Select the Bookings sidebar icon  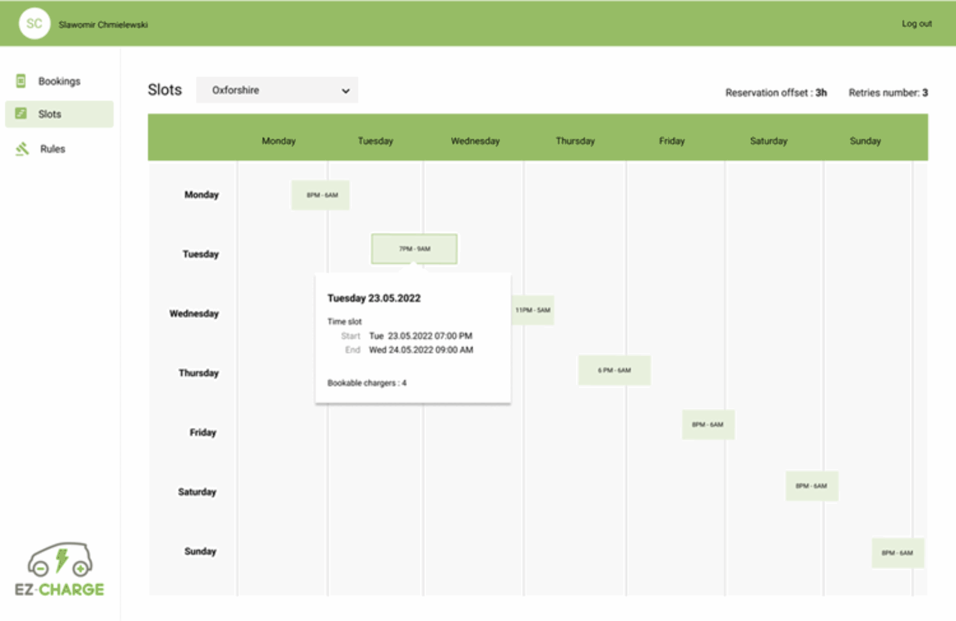click(23, 80)
